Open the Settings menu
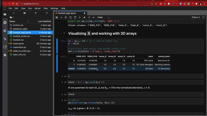Viewport: 207px width, 116px height. 54,8
